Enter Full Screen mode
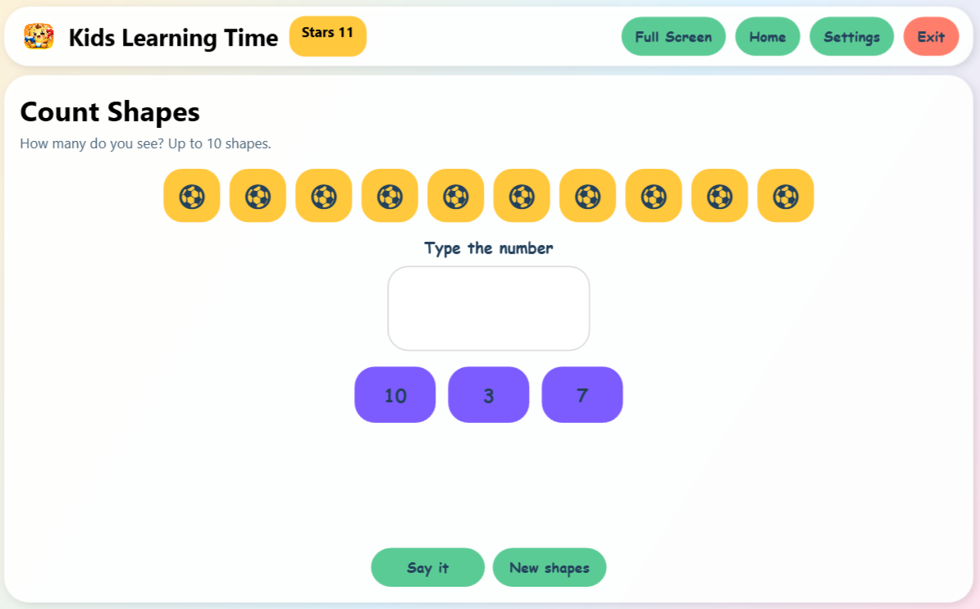 pyautogui.click(x=673, y=36)
